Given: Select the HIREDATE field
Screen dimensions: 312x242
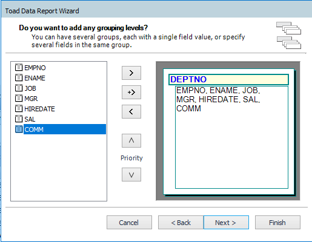Looking at the screenshot, I should click(x=39, y=109).
